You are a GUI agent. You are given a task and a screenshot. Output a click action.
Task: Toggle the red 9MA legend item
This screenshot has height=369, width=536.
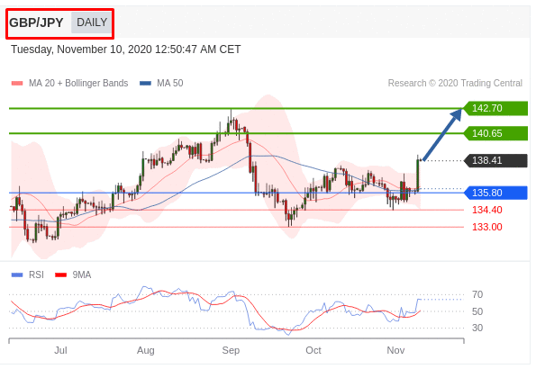[x=73, y=274]
